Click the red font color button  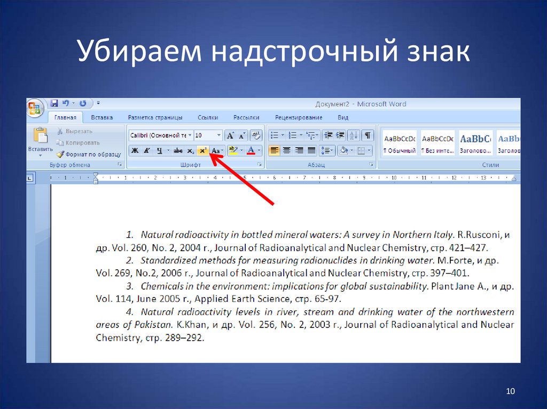(251, 151)
